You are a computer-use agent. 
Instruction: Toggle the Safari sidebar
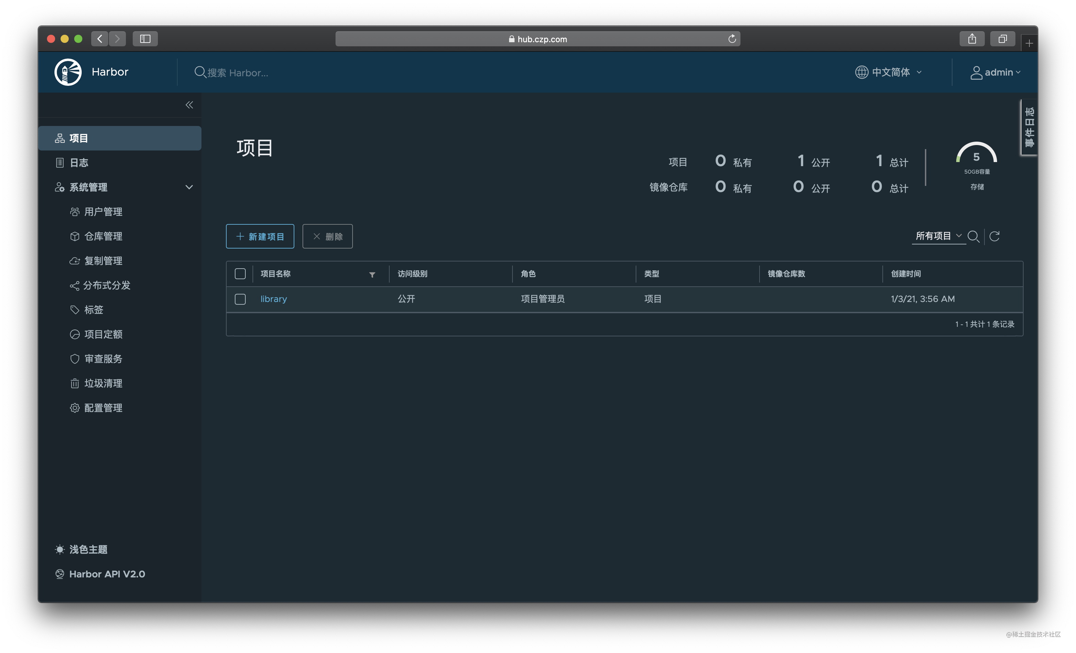pos(145,39)
